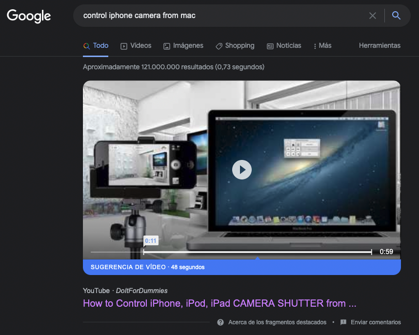Image resolution: width=419 pixels, height=335 pixels.
Task: Open the Noticias tab
Action: 284,46
